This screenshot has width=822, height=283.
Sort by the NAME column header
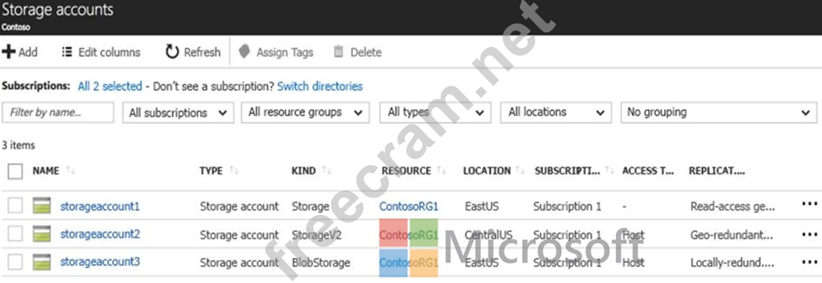(x=45, y=171)
